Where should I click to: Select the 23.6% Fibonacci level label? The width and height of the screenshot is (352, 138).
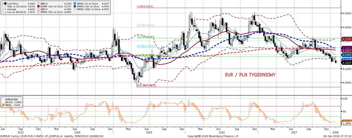[x=145, y=25]
